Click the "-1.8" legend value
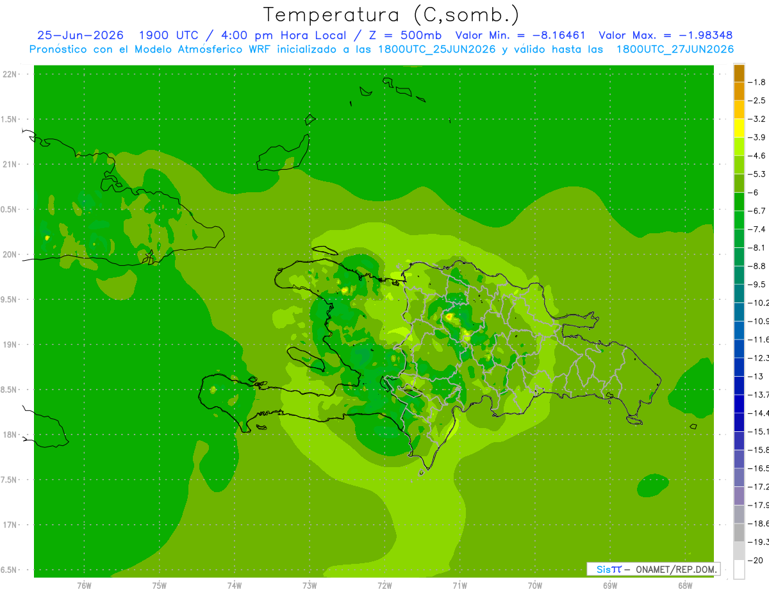Image resolution: width=769 pixels, height=594 pixels. (757, 82)
